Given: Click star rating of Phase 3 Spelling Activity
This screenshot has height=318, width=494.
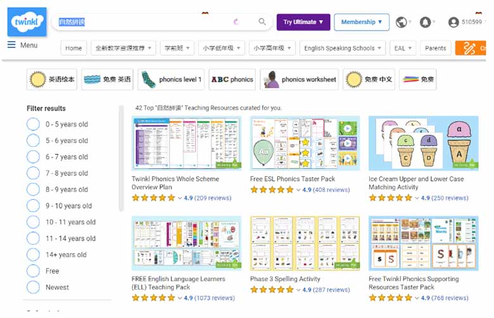Looking at the screenshot, I should (272, 290).
